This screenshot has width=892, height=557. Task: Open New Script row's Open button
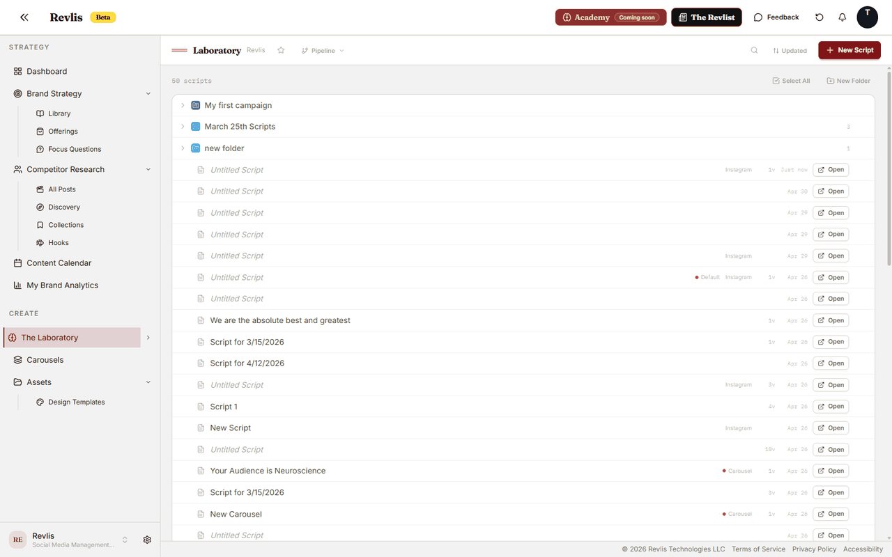pyautogui.click(x=831, y=428)
